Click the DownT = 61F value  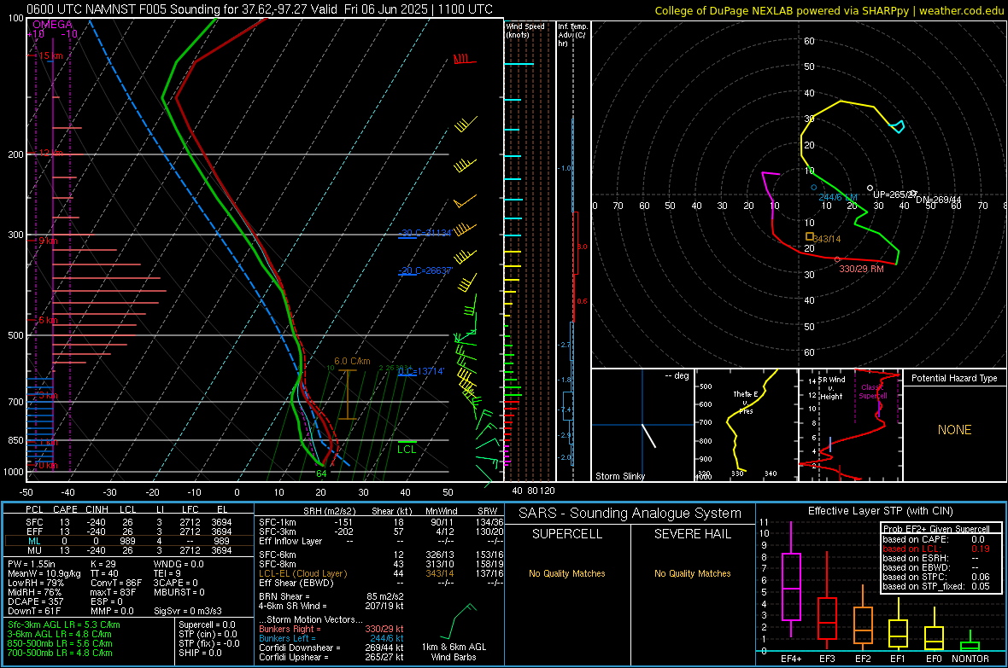coord(34,611)
